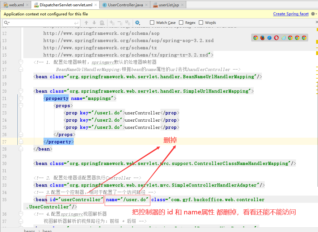Open in Firefox browser icon

(263, 38)
